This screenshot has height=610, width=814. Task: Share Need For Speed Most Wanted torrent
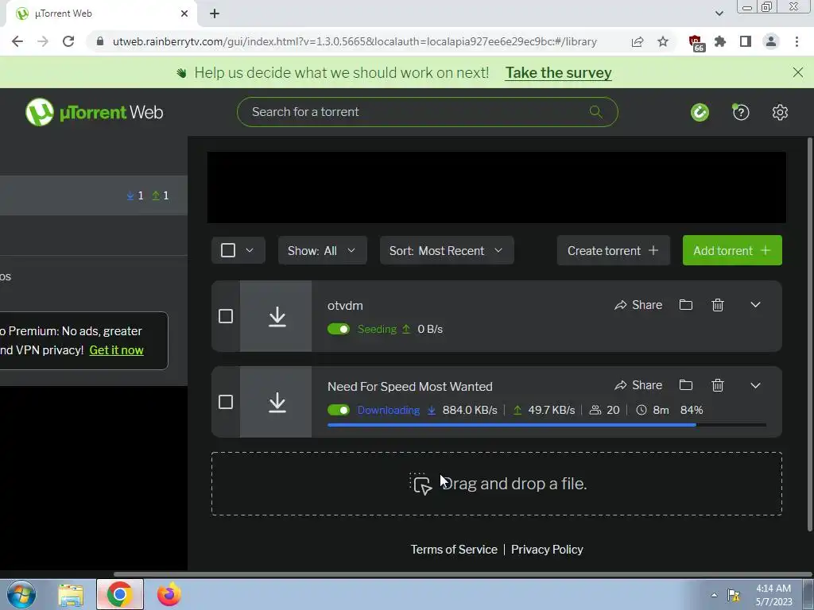tap(638, 385)
